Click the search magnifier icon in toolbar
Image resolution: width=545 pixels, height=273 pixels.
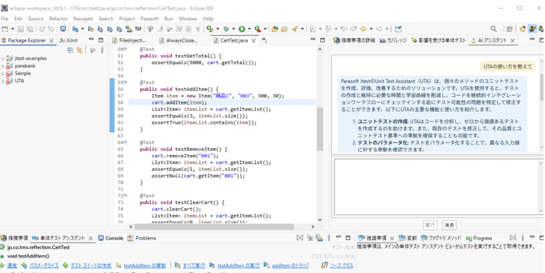[493, 29]
